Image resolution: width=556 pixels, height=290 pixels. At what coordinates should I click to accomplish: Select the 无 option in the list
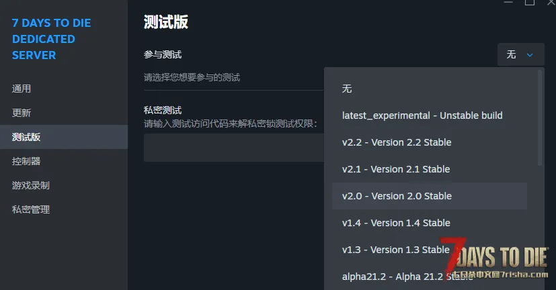pos(430,89)
